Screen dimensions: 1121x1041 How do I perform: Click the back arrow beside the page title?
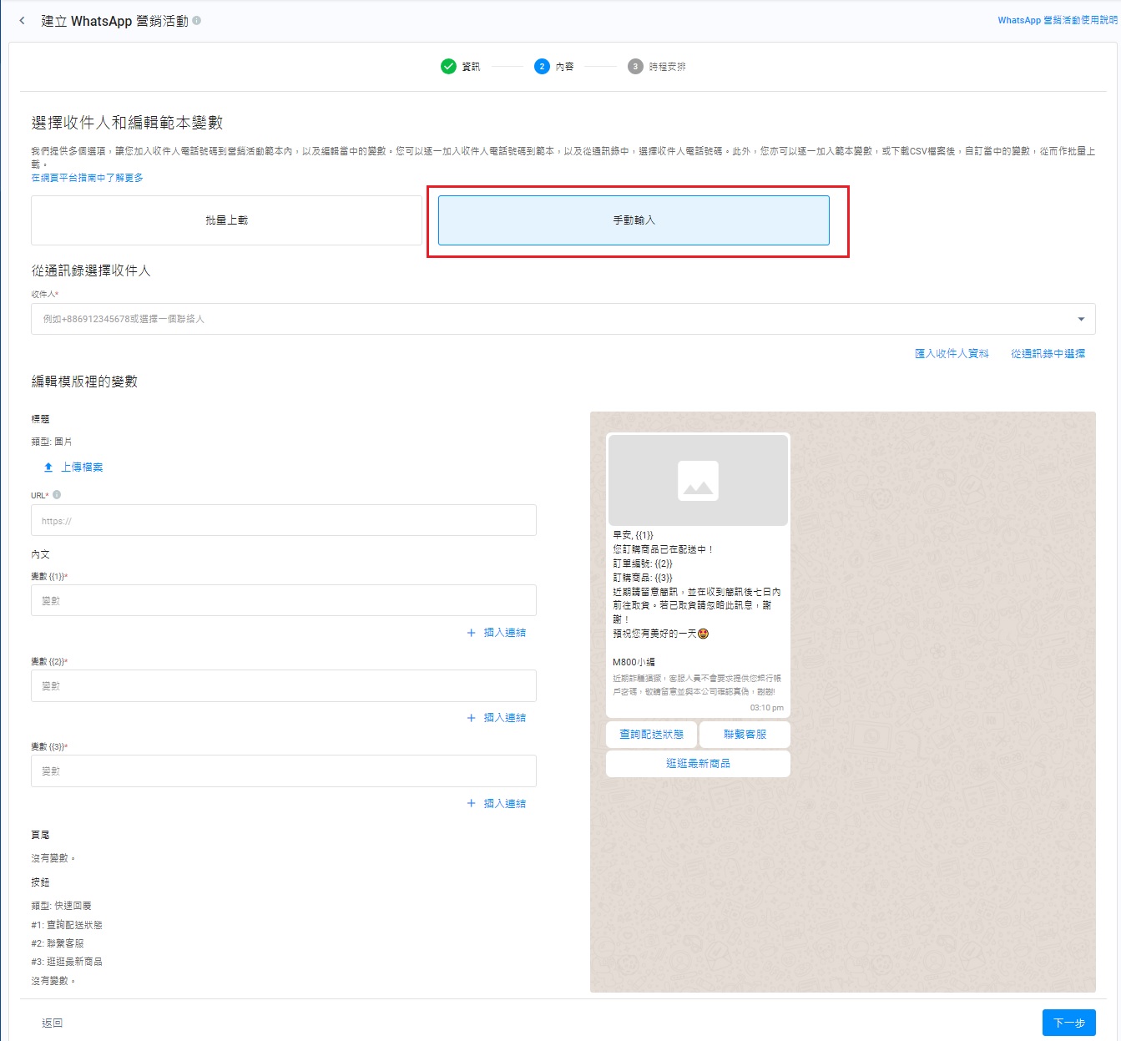(x=22, y=21)
